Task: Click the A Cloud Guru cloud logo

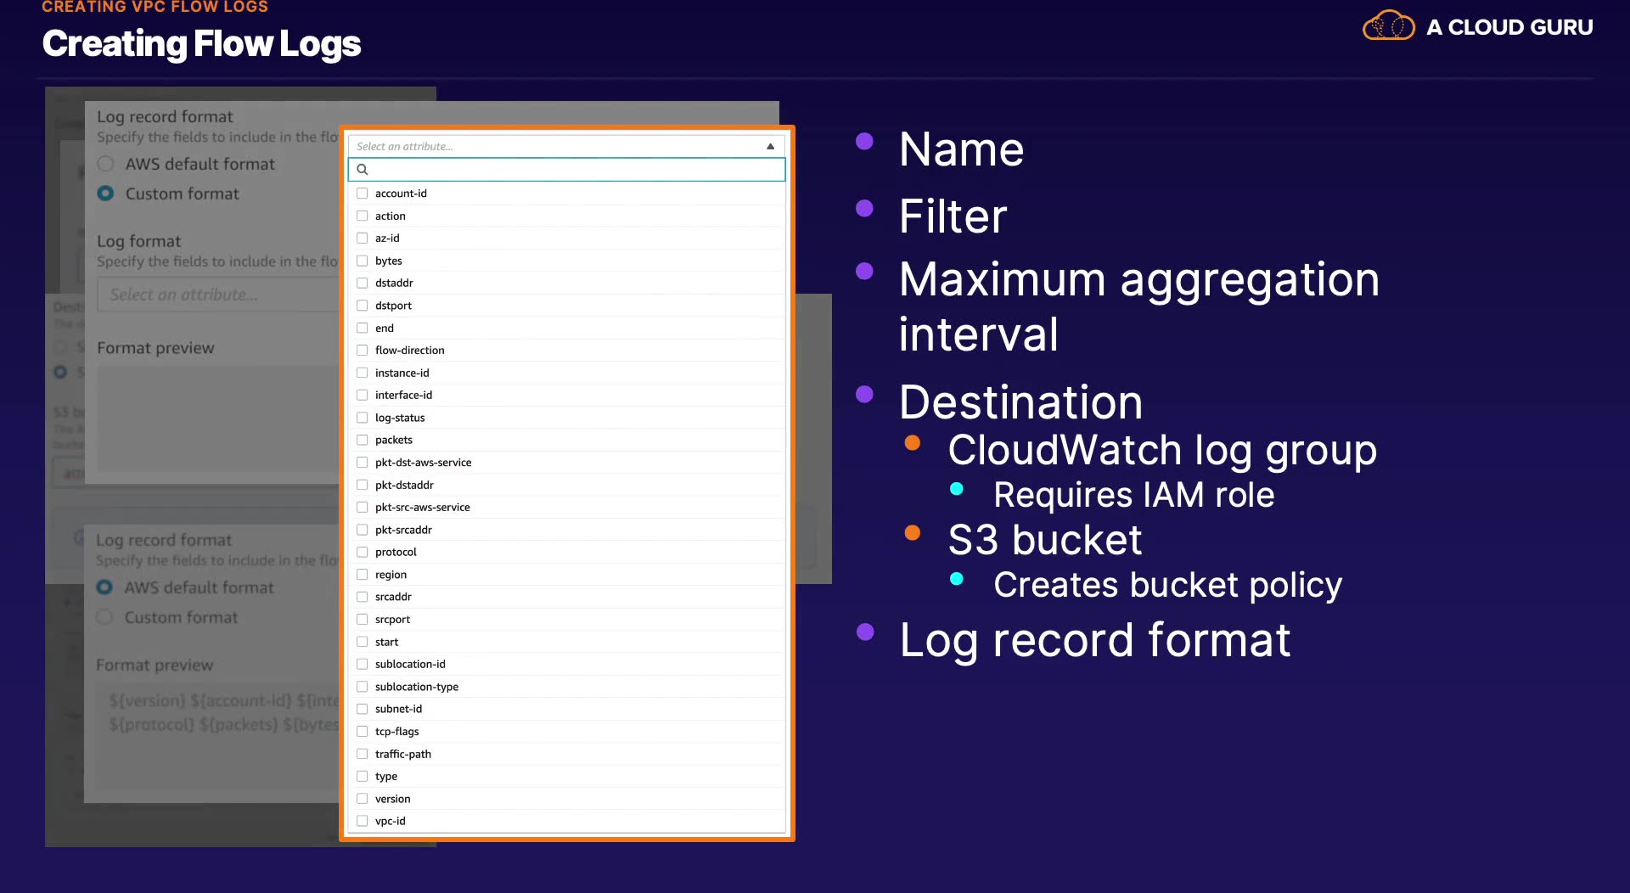Action: tap(1388, 26)
